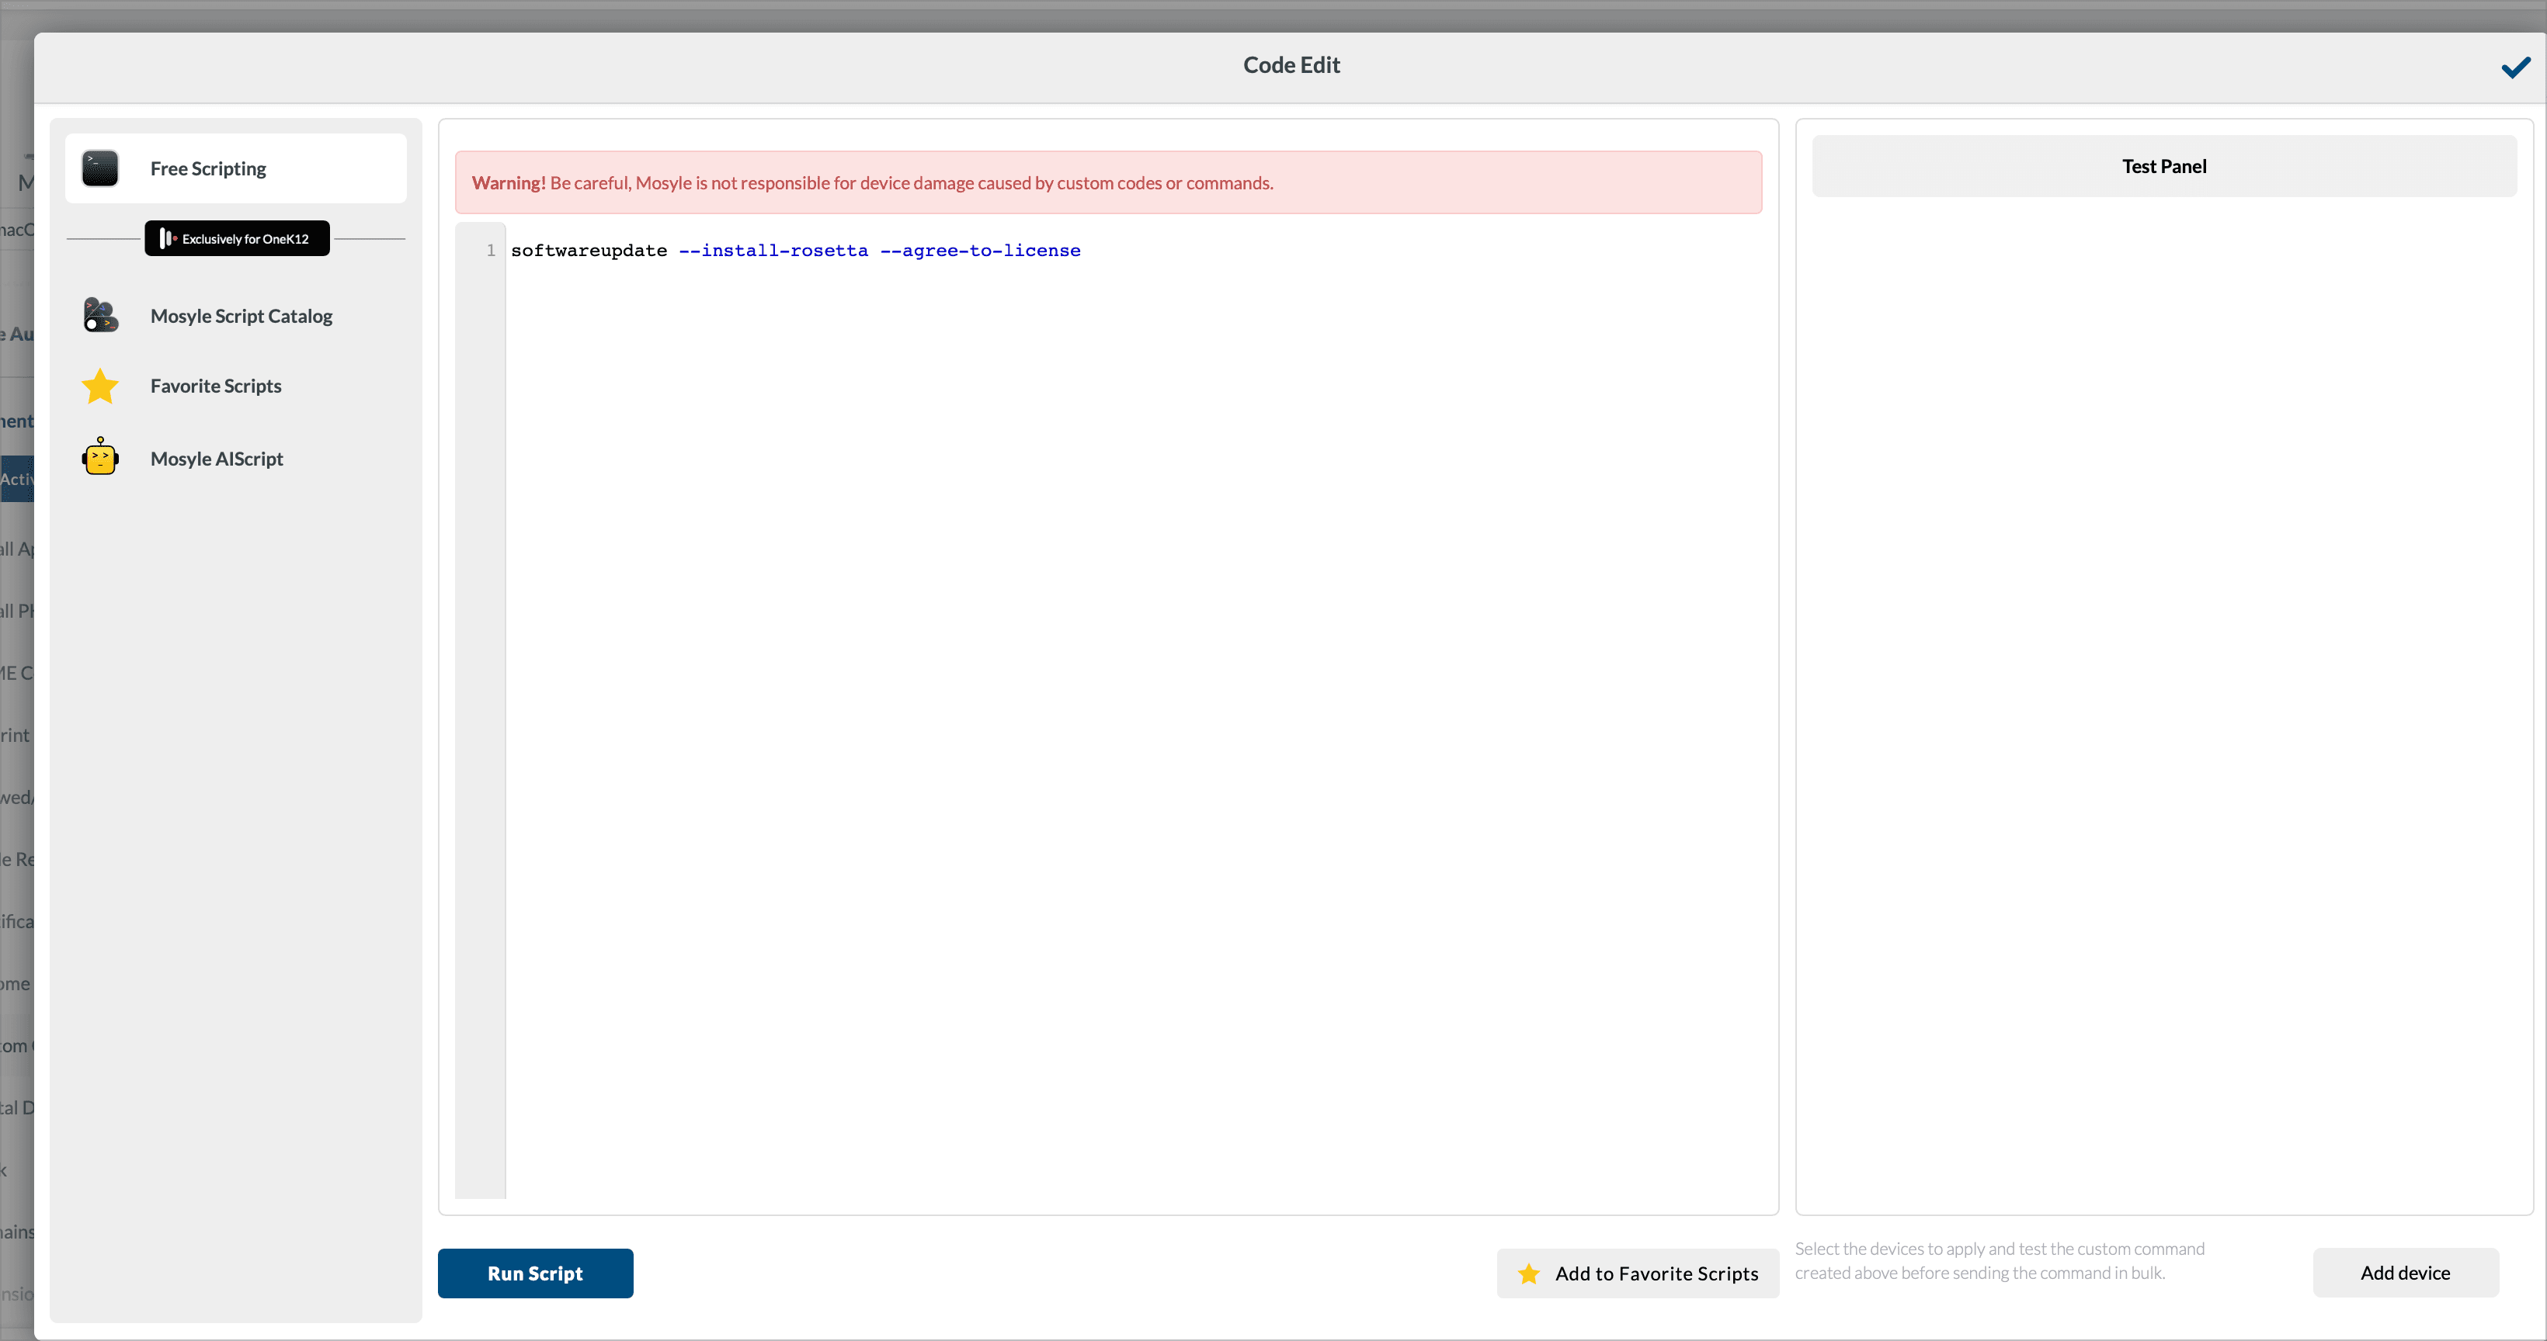Screen dimensions: 2547x1341
Task: Select Mosyle Script Catalog label
Action: [x=241, y=316]
